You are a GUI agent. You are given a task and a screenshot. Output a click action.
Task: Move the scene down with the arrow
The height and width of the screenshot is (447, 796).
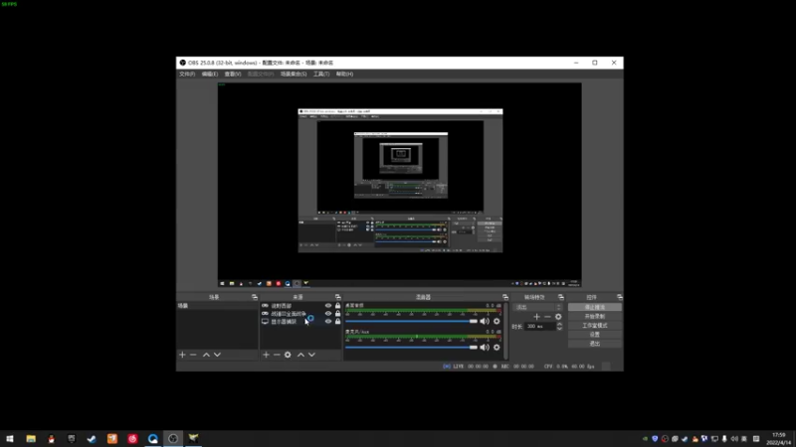point(217,355)
